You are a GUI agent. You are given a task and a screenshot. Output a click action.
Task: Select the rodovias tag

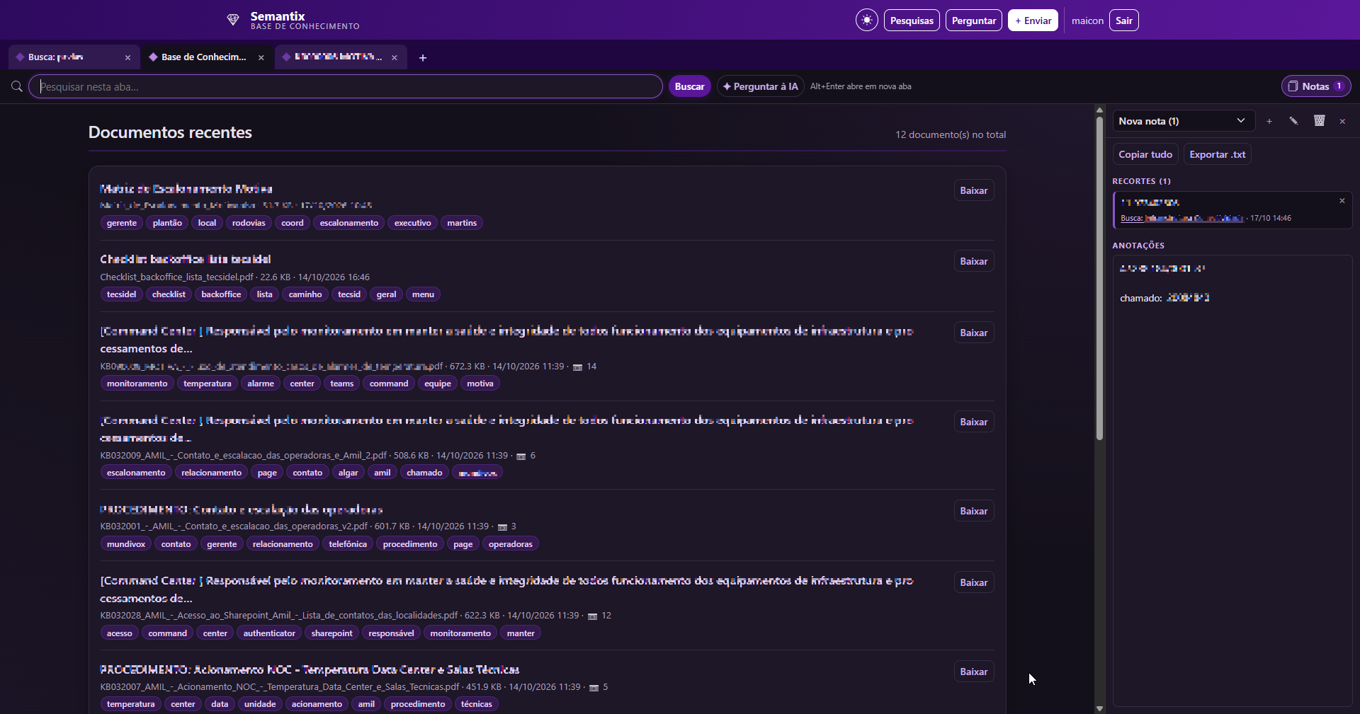tap(249, 223)
